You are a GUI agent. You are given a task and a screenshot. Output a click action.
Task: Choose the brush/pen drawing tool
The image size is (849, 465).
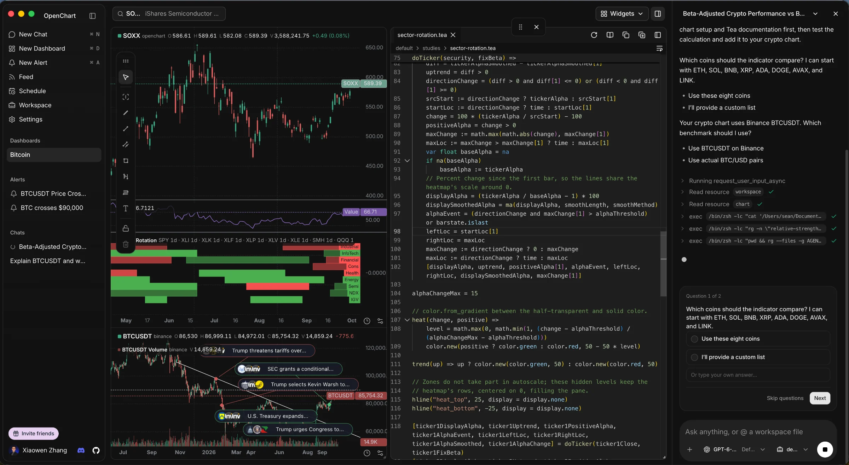point(126,113)
